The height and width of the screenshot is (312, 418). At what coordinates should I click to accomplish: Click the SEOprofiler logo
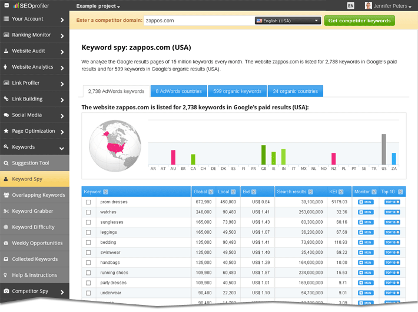point(31,6)
